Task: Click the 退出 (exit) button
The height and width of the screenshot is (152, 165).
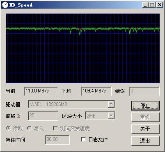Action: [145, 141]
